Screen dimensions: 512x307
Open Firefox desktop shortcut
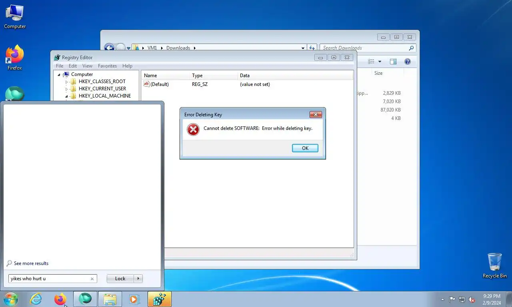point(15,58)
